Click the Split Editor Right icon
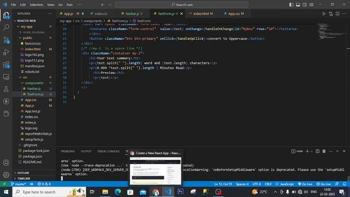 (x=337, y=14)
